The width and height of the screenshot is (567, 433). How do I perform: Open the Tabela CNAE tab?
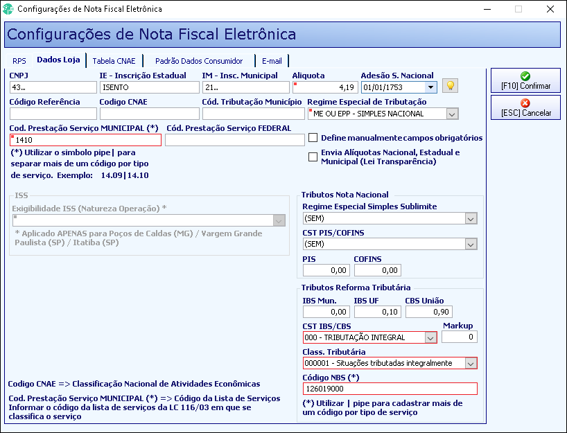[114, 61]
